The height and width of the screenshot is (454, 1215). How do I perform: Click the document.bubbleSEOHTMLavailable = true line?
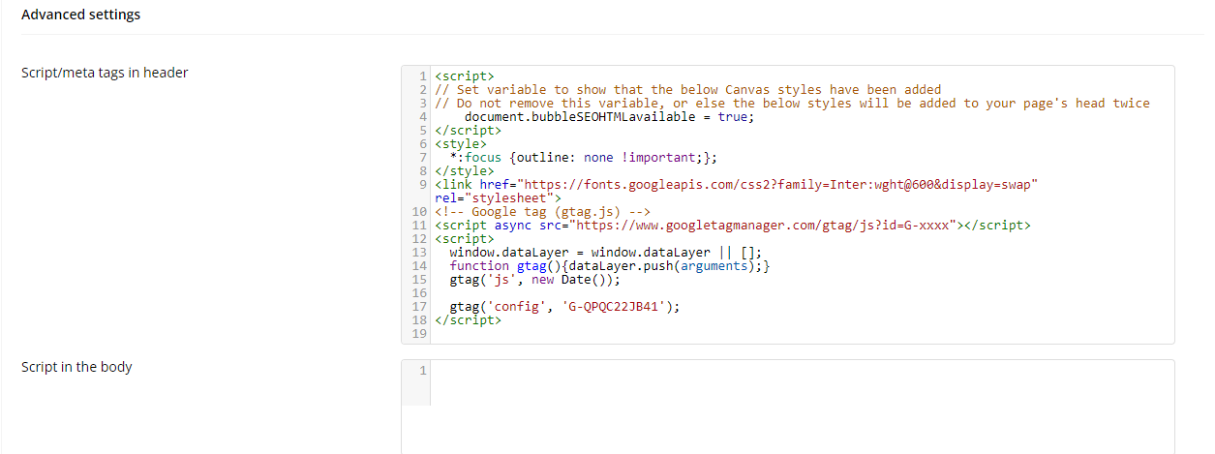tap(609, 116)
